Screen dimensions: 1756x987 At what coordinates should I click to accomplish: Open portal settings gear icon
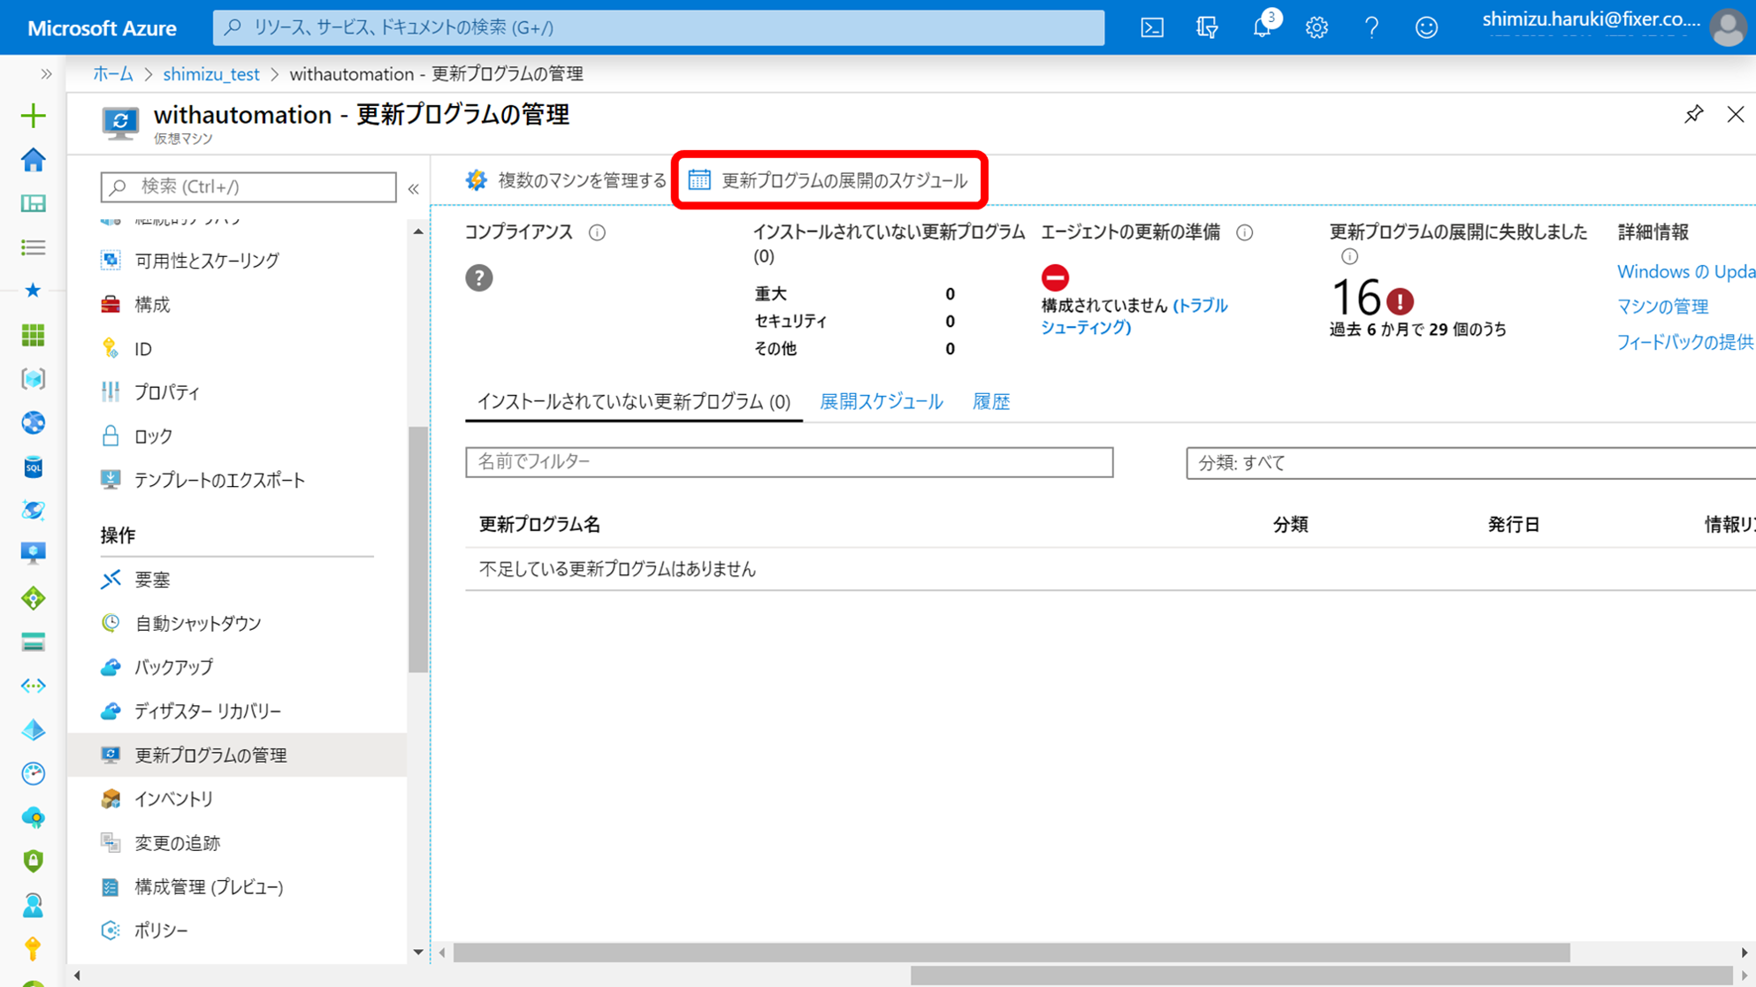coord(1317,27)
